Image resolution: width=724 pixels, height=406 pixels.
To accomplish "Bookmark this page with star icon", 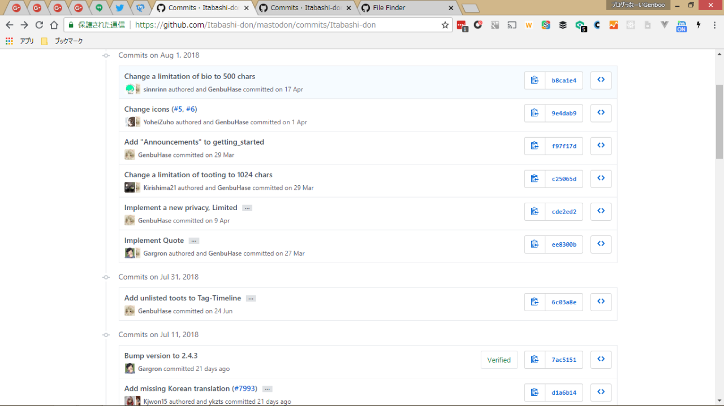I will (x=445, y=25).
